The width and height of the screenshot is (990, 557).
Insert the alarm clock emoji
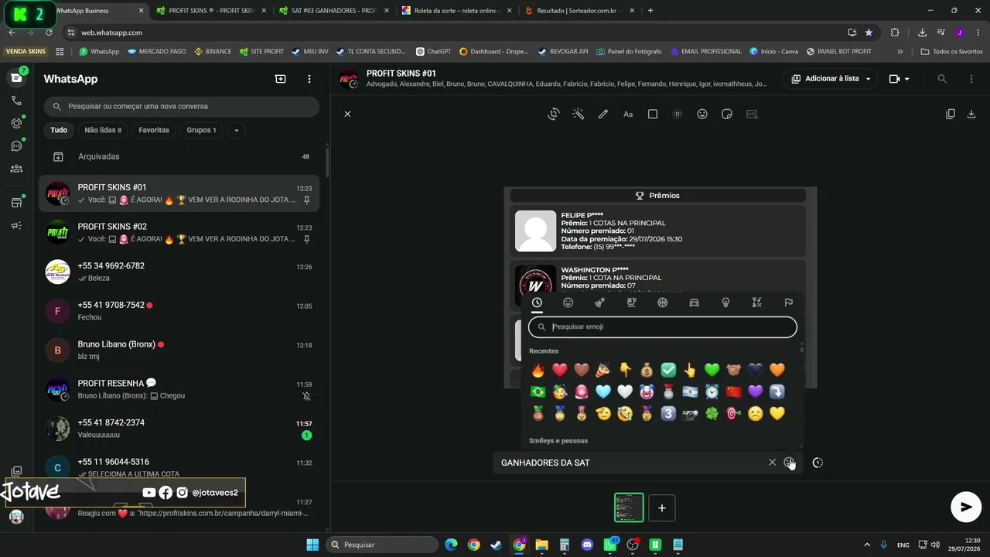(712, 391)
